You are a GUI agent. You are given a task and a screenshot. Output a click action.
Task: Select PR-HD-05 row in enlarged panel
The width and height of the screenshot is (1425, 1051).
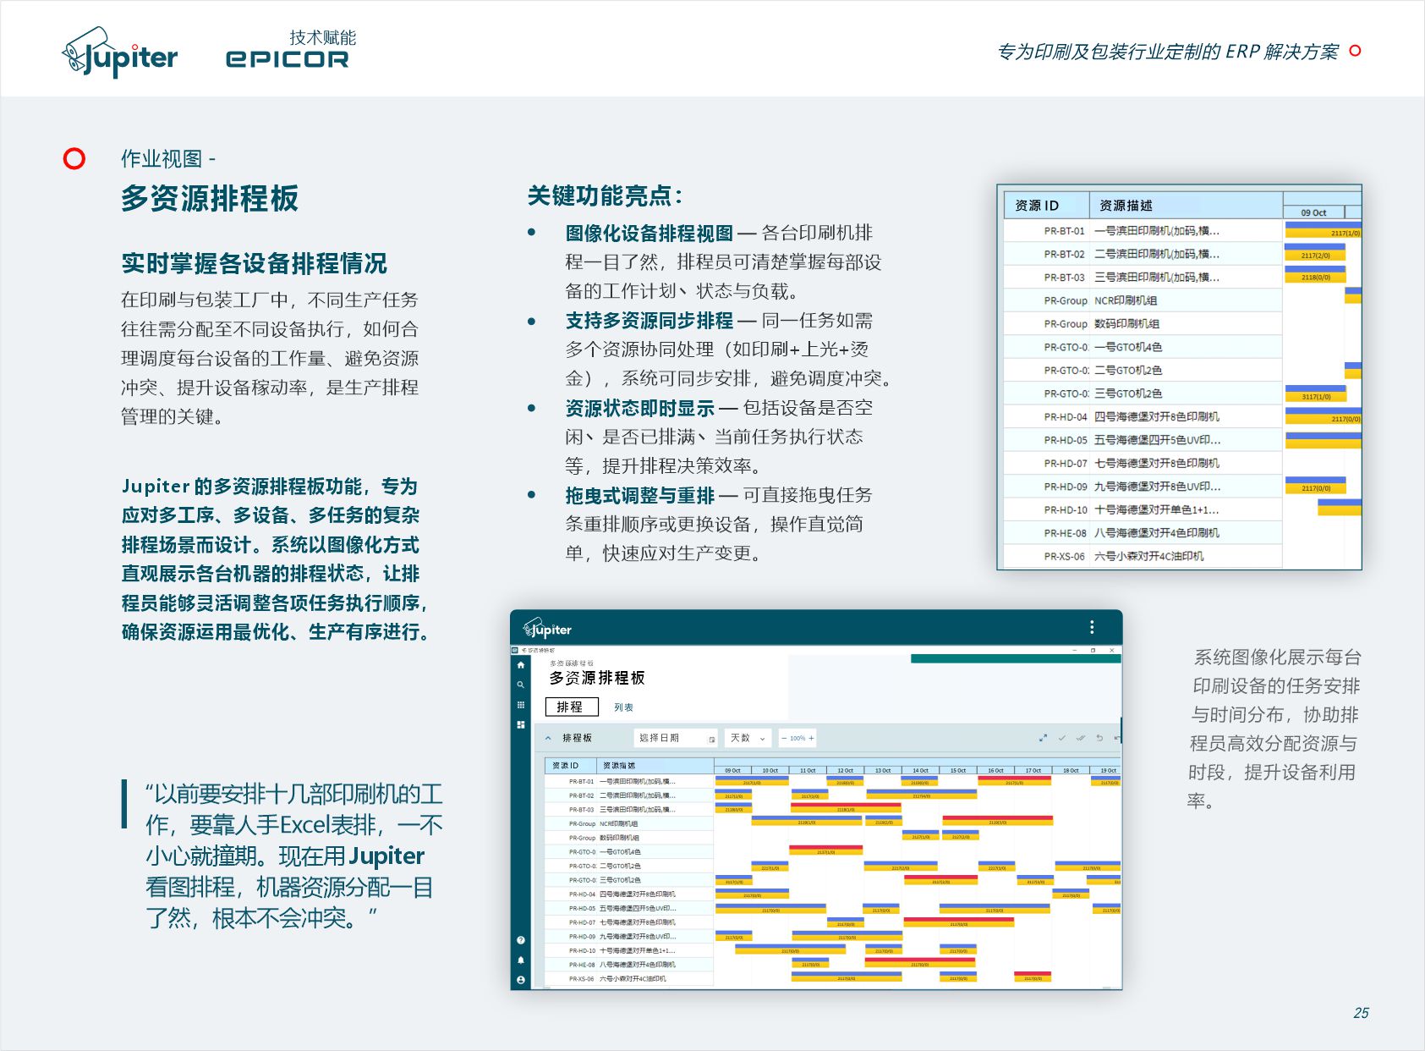[1143, 440]
